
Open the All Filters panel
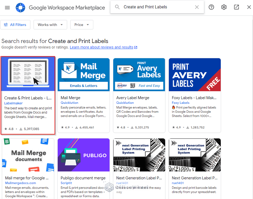[x=15, y=25]
